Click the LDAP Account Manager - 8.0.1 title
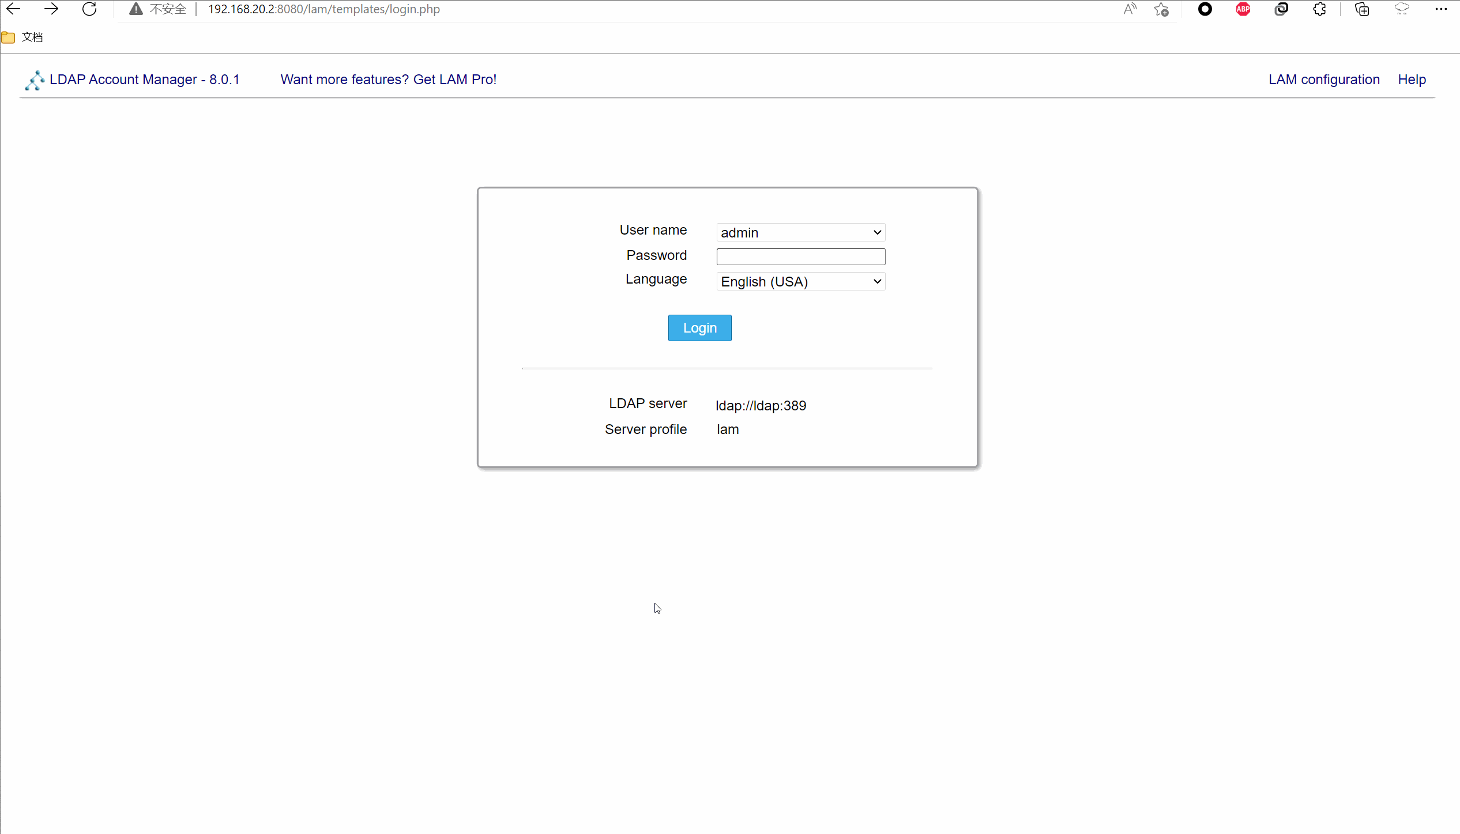Image resolution: width=1460 pixels, height=834 pixels. (x=144, y=80)
